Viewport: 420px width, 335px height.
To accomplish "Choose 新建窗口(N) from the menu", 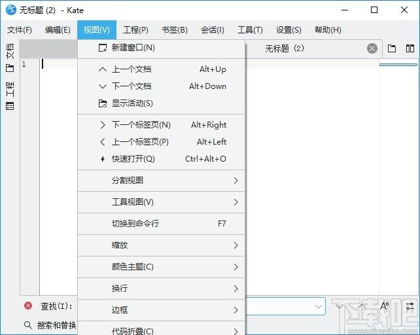I will coord(161,48).
